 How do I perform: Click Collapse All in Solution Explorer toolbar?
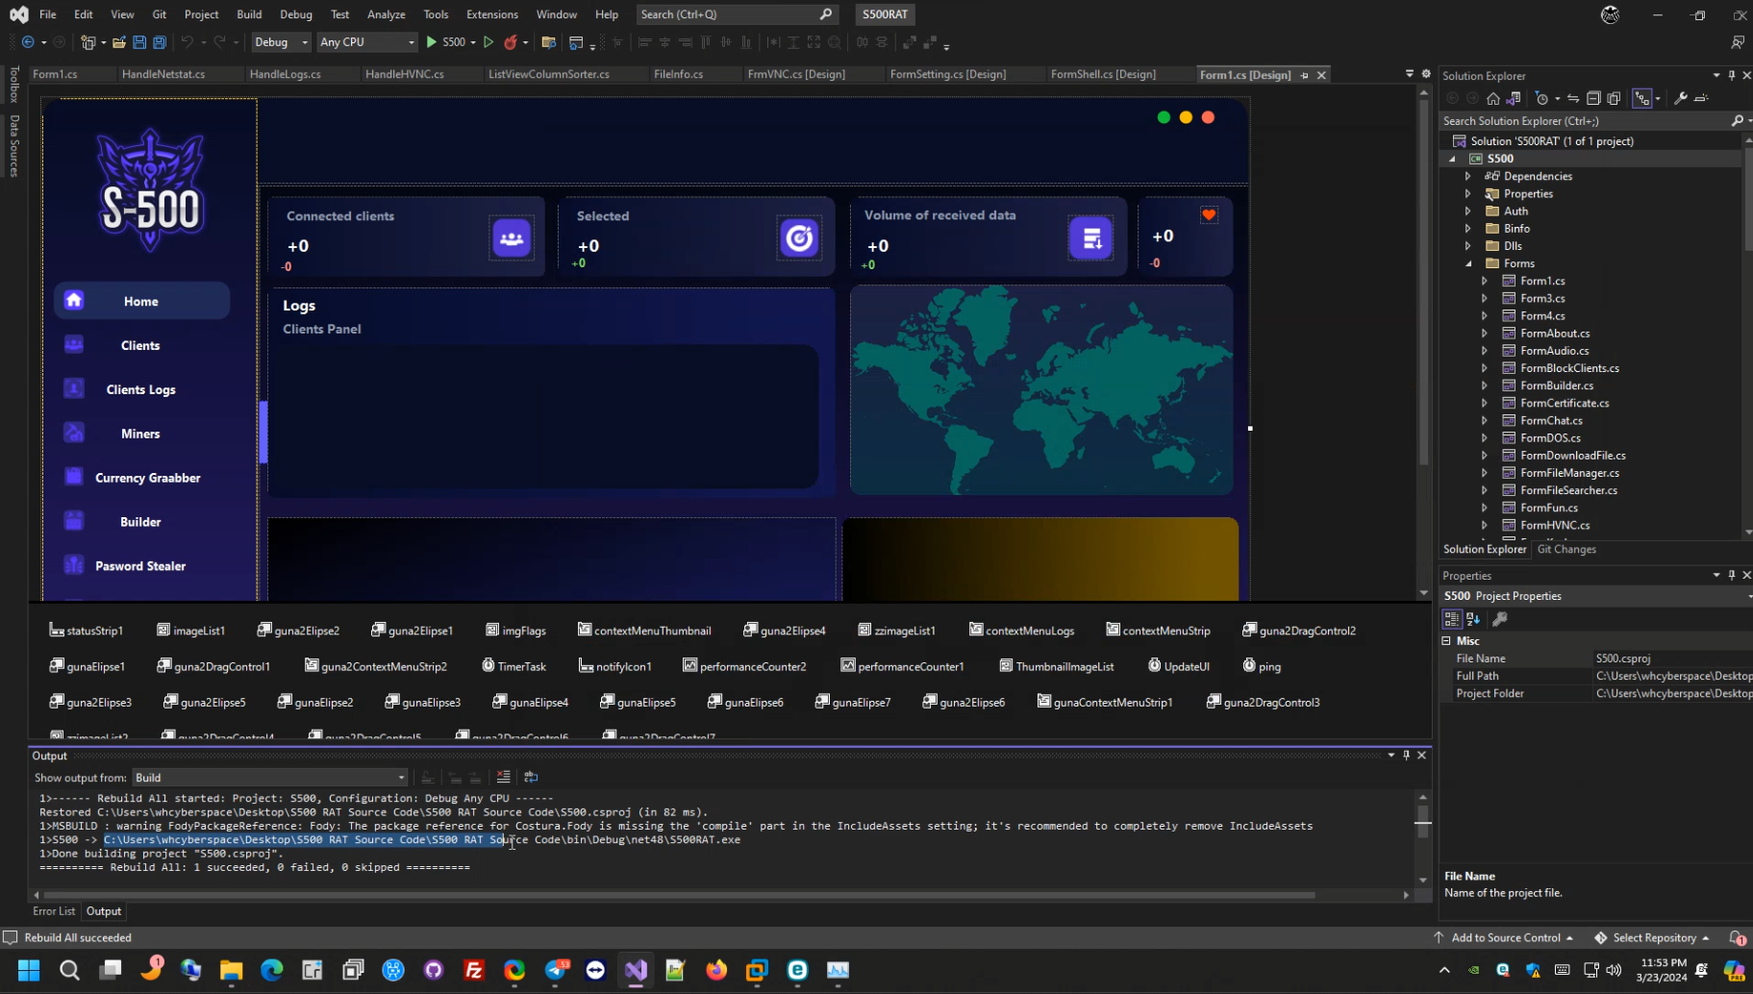point(1593,98)
